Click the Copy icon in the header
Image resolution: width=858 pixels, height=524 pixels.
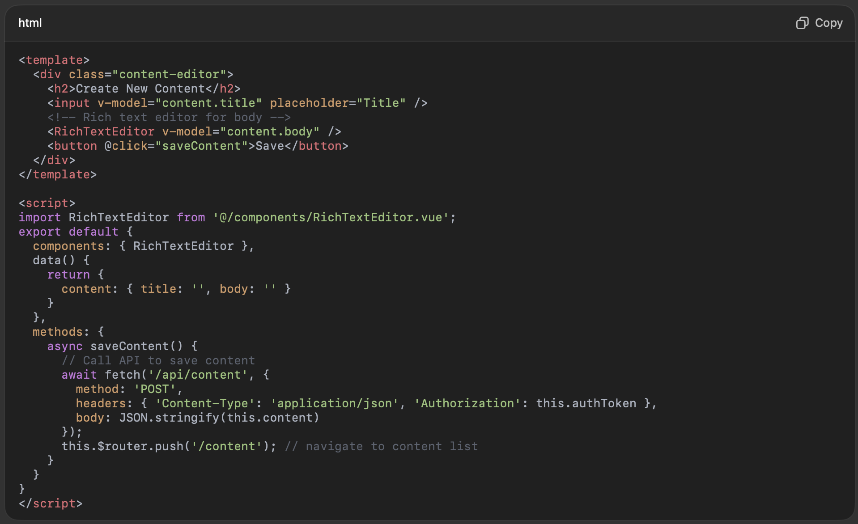[802, 23]
